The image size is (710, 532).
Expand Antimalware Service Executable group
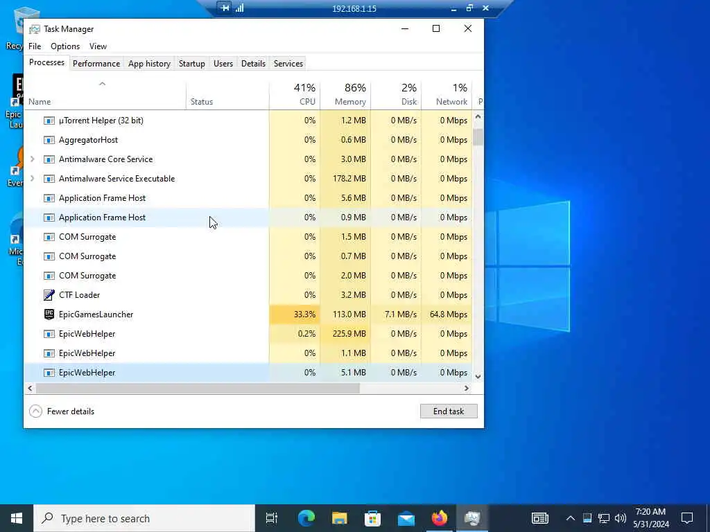point(32,179)
